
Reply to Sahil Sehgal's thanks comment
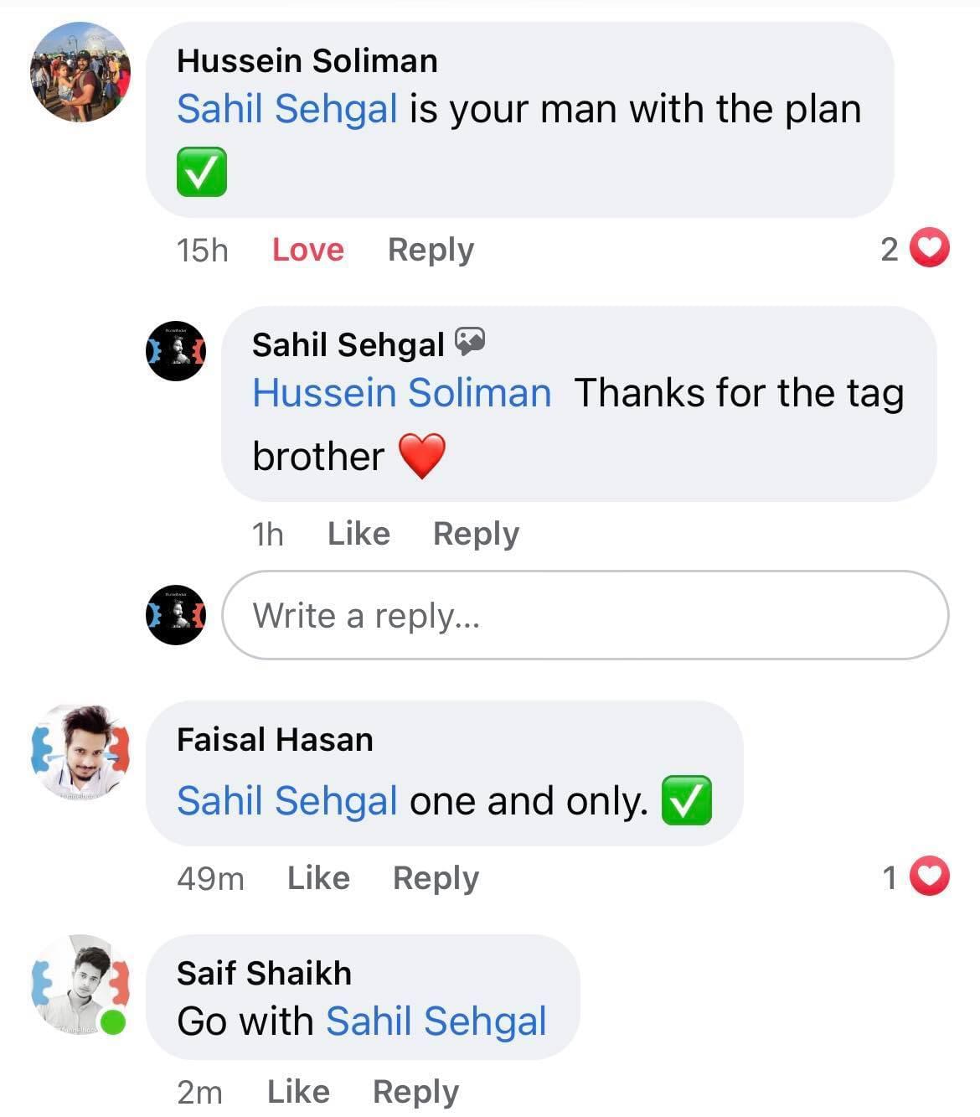[476, 534]
